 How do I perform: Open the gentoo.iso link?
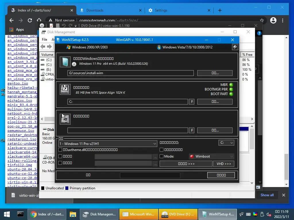tap(18, 83)
